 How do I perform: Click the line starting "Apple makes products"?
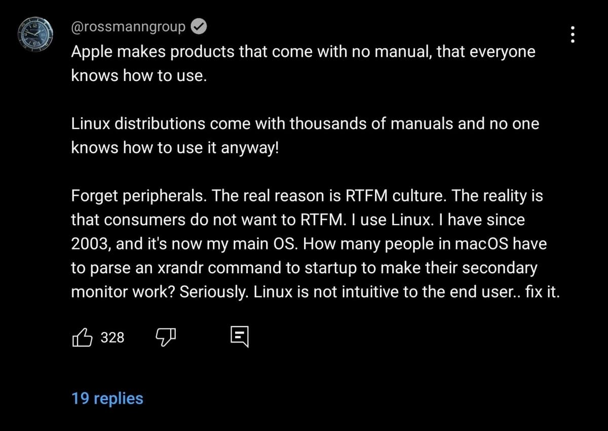click(x=303, y=52)
